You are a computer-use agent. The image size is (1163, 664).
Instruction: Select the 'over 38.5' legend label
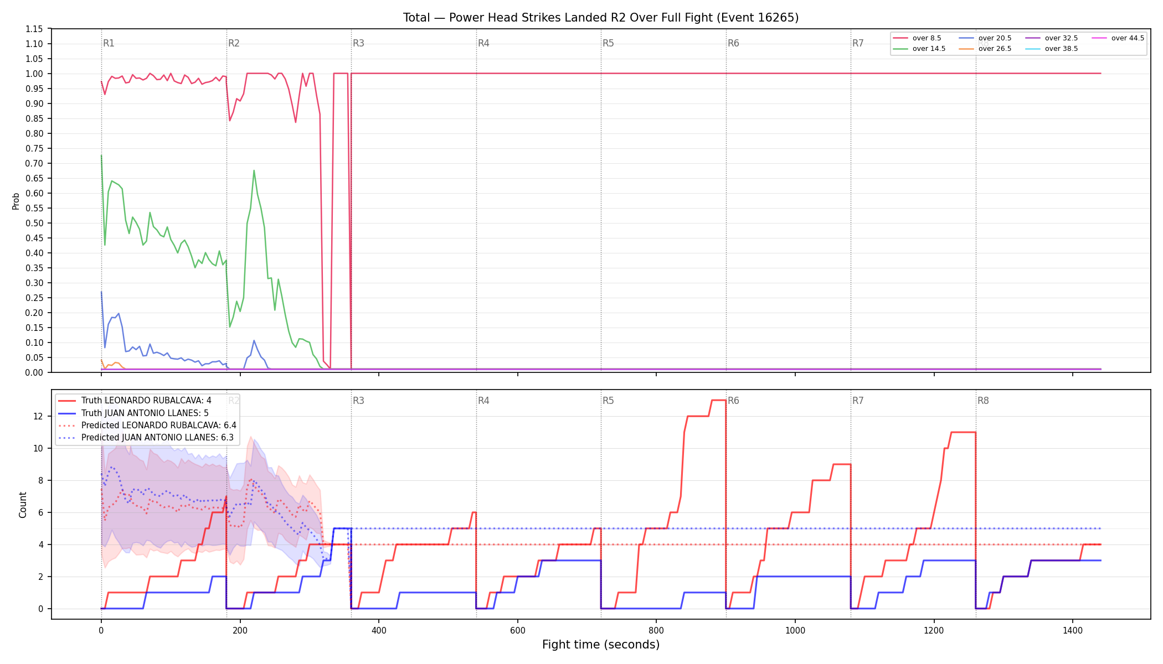(1061, 49)
